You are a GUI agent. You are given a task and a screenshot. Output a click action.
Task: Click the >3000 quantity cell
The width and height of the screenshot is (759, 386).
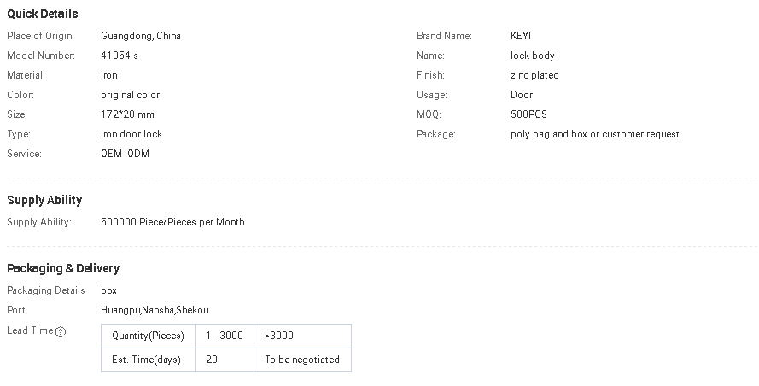[279, 336]
